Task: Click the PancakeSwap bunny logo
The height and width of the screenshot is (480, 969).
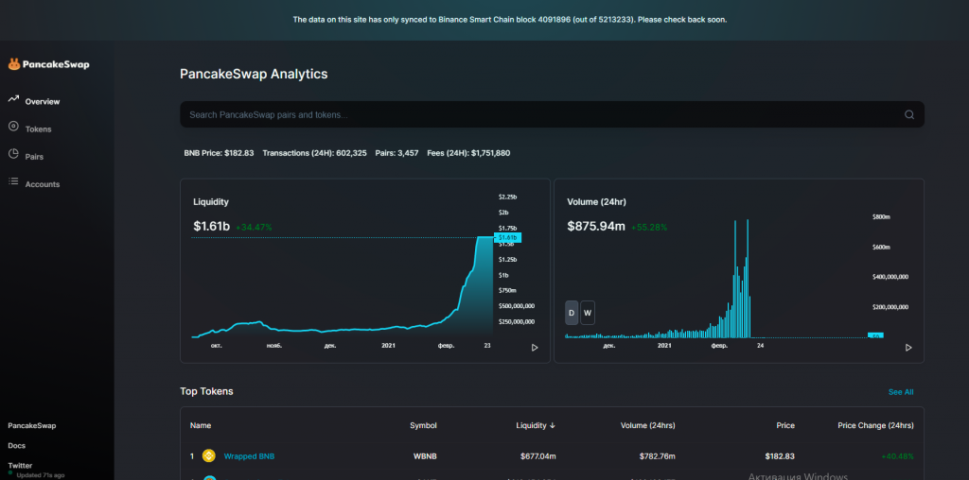Action: 14,64
